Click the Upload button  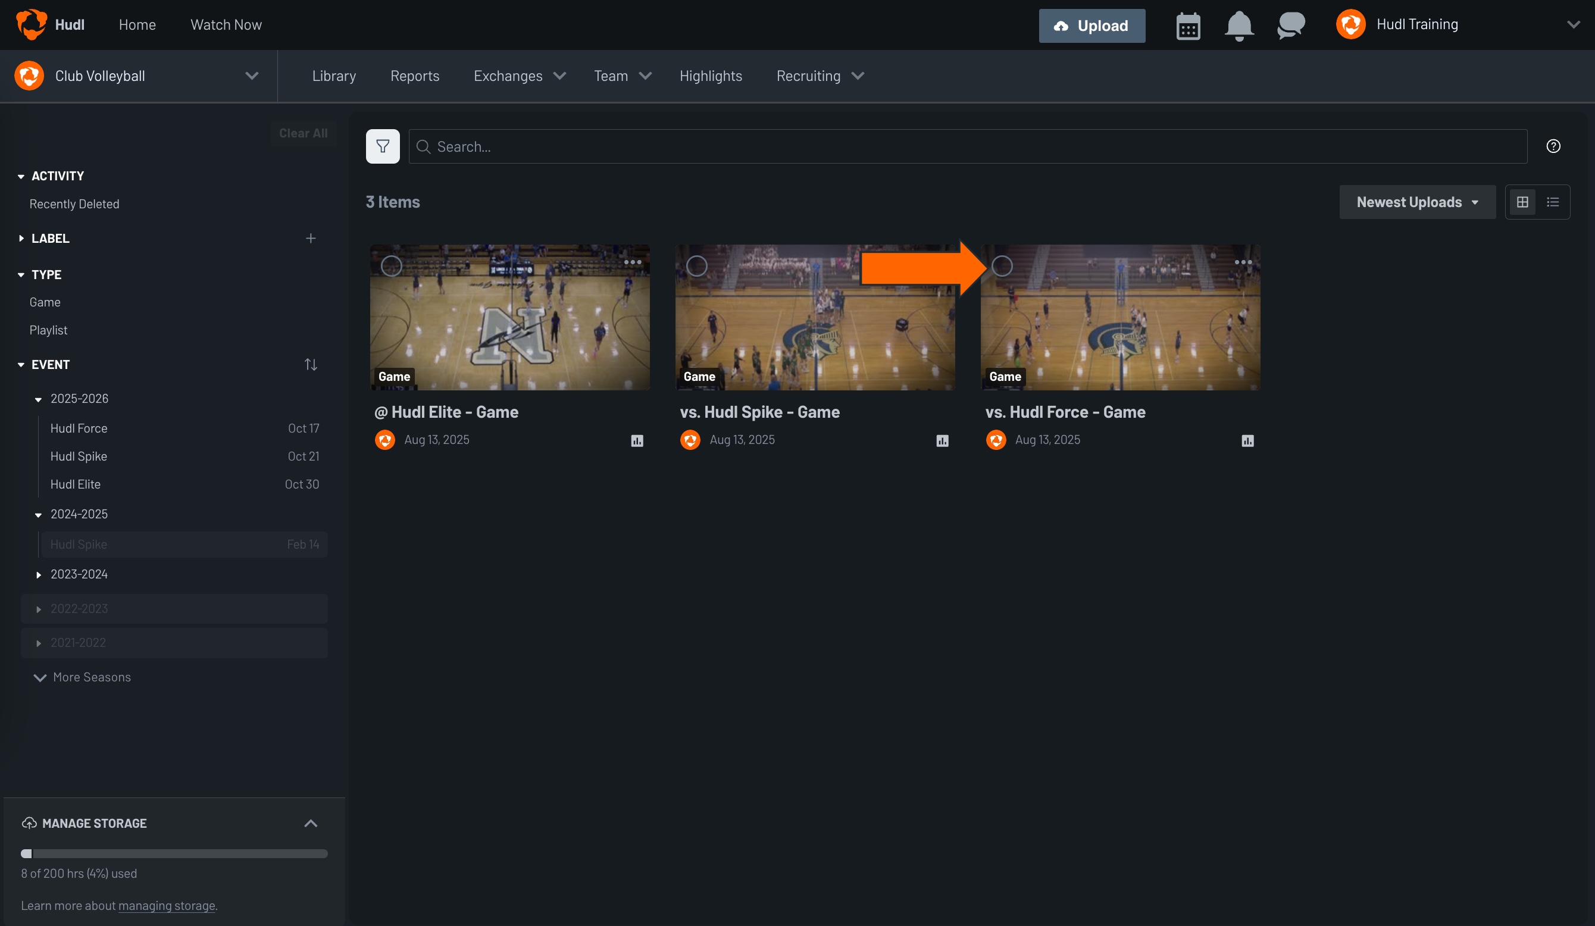click(1092, 26)
